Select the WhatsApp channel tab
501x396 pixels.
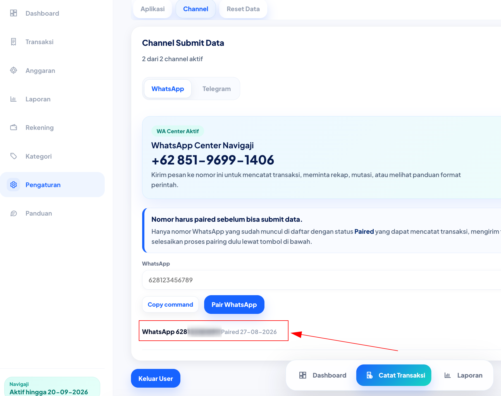tap(168, 89)
